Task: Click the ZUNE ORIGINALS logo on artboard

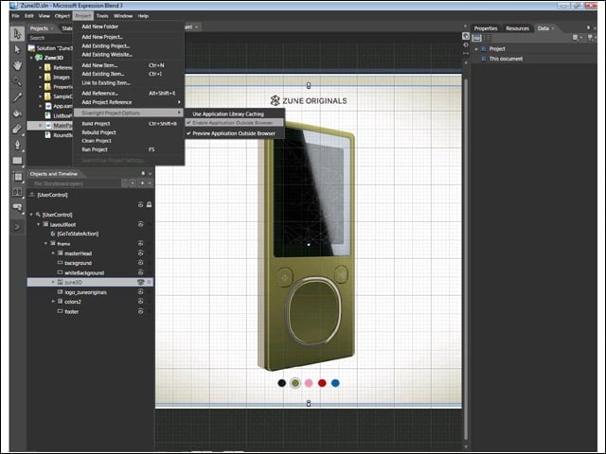Action: [308, 101]
